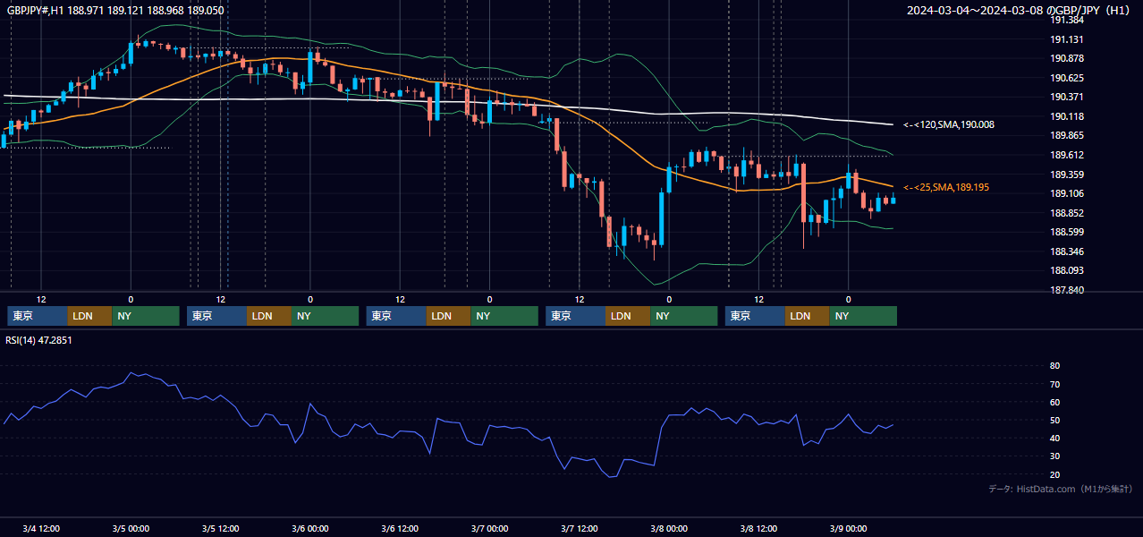
Task: Click the price axis value 189.359
Action: (1067, 175)
